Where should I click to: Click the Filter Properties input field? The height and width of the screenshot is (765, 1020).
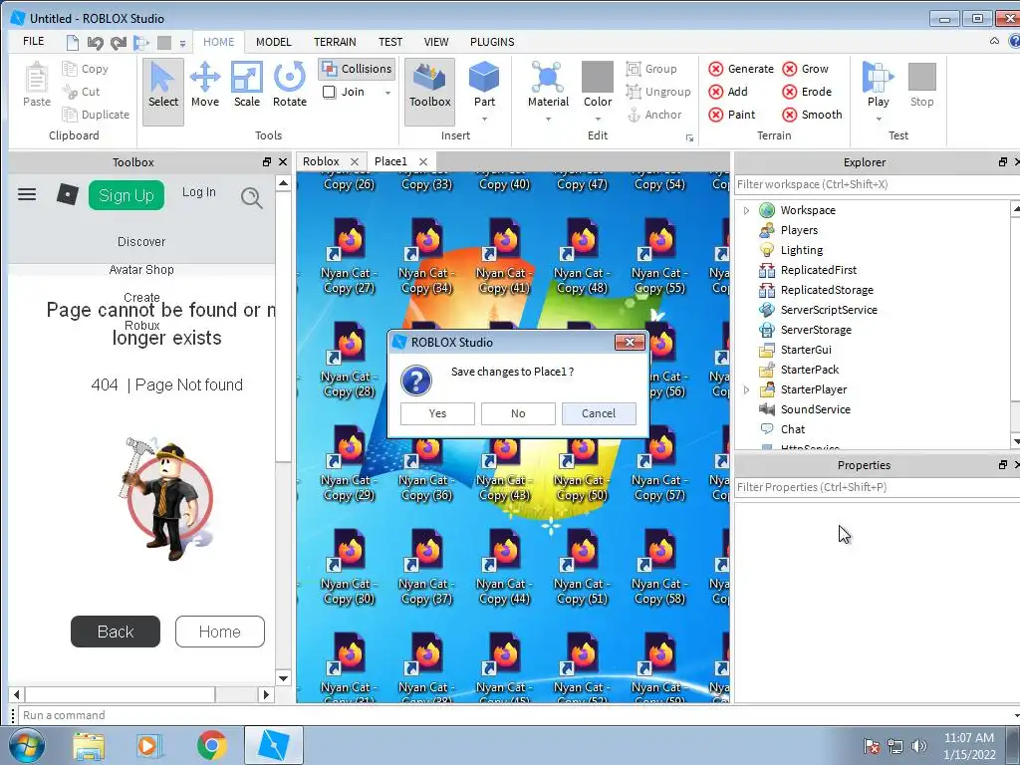click(877, 487)
